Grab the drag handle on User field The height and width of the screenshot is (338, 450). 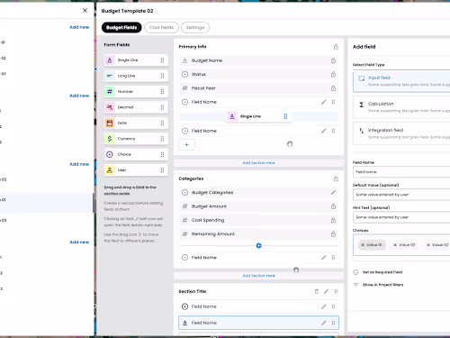click(162, 170)
